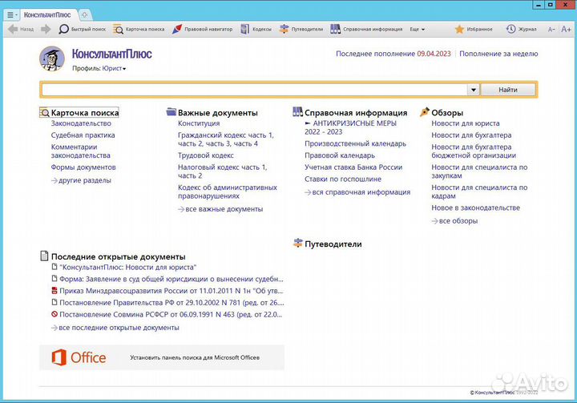
Task: Open Новости для специалиста по кадрам
Action: tap(479, 191)
